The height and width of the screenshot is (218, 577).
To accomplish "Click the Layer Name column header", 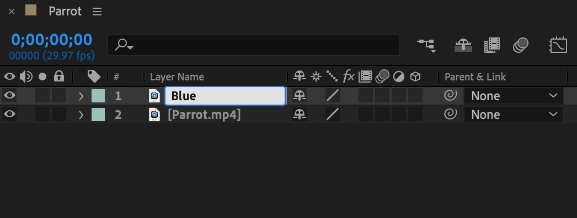I will click(177, 77).
